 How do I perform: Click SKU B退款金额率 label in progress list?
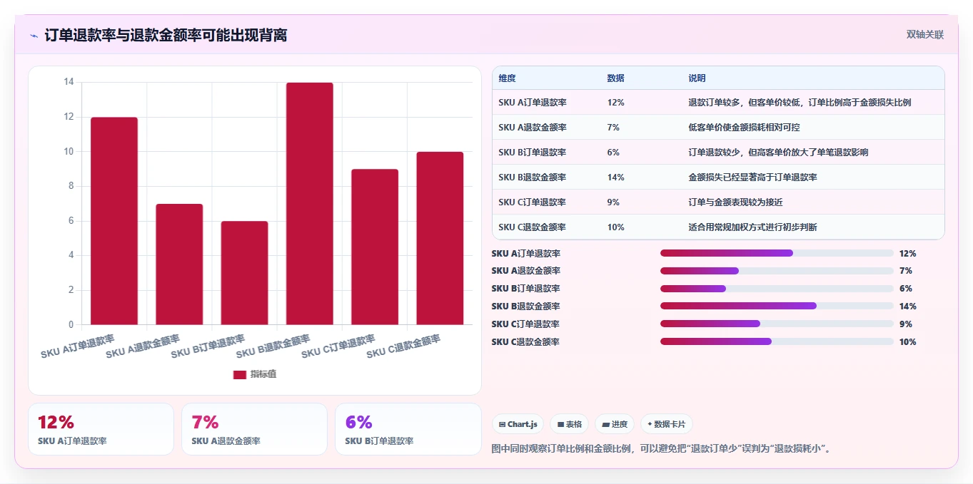tap(526, 307)
